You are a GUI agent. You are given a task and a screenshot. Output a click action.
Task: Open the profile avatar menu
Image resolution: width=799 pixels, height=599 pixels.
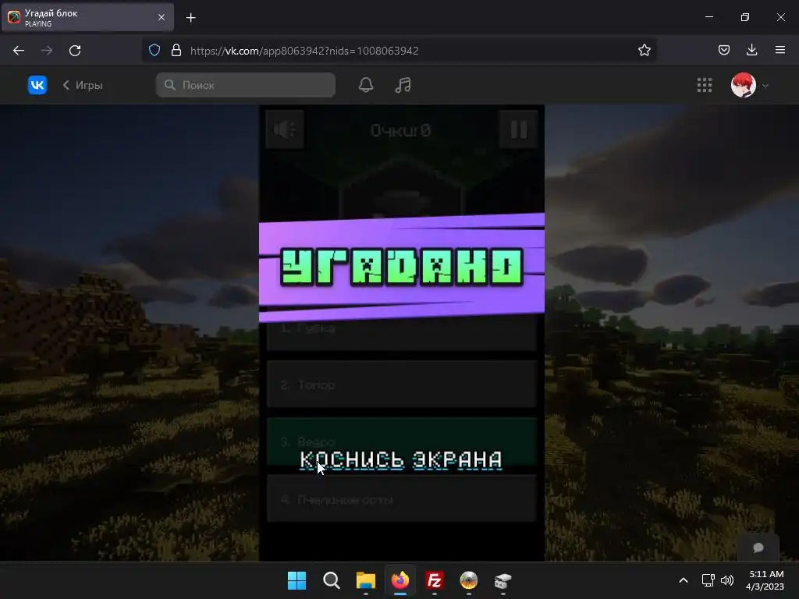(744, 85)
